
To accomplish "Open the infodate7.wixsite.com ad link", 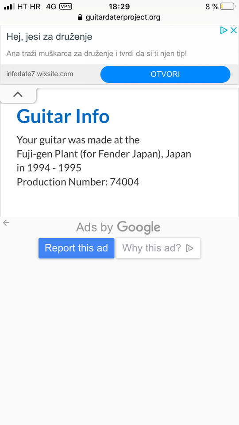I will pos(40,74).
